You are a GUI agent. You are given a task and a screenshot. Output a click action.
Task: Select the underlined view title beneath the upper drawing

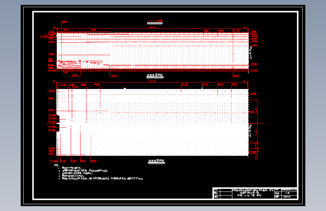tap(155, 75)
